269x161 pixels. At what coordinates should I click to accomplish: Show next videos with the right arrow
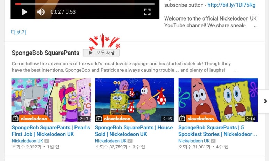pos(265,101)
